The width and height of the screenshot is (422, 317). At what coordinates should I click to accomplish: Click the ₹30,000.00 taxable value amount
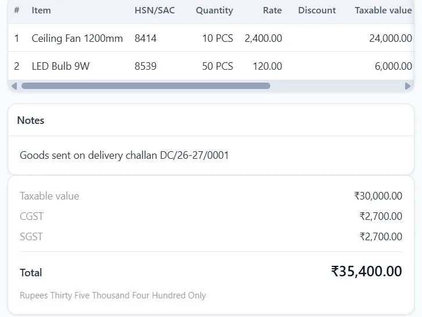pos(378,196)
